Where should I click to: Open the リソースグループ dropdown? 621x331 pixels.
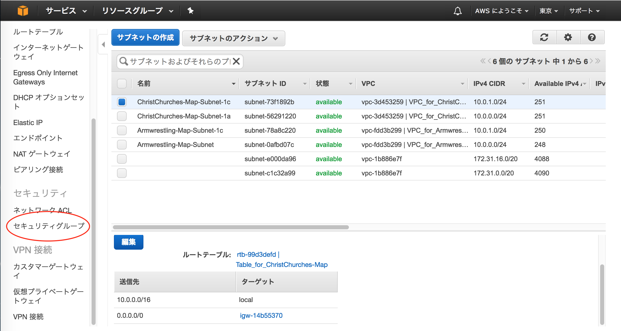pyautogui.click(x=138, y=11)
